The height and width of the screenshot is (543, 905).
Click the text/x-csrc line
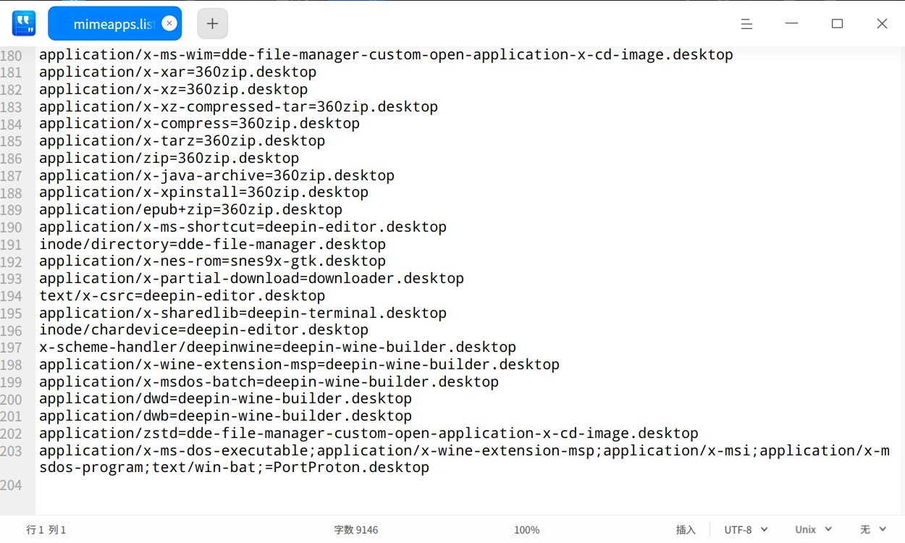tap(182, 296)
